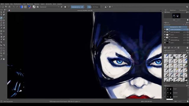
Task: Choose the Line tool
Action: click(x=4, y=18)
